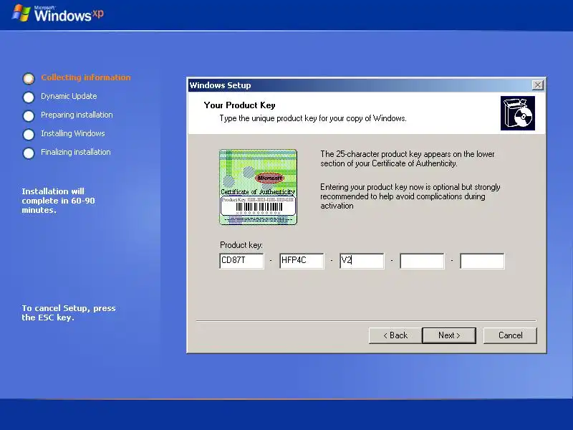
Task: Click the "Entering your product key now is optional" paragraph
Action: [x=410, y=196]
